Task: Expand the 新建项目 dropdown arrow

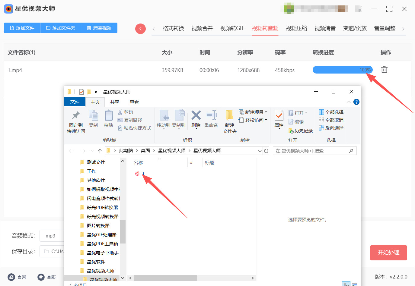Action: point(265,112)
